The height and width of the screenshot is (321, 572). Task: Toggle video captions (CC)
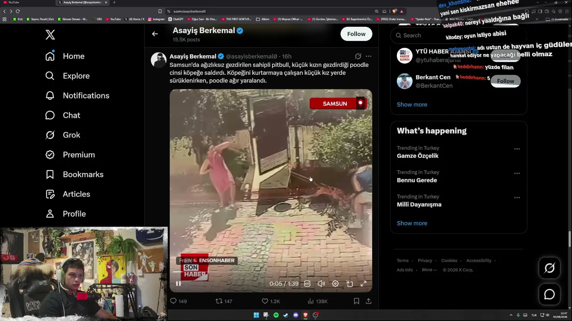click(x=307, y=284)
